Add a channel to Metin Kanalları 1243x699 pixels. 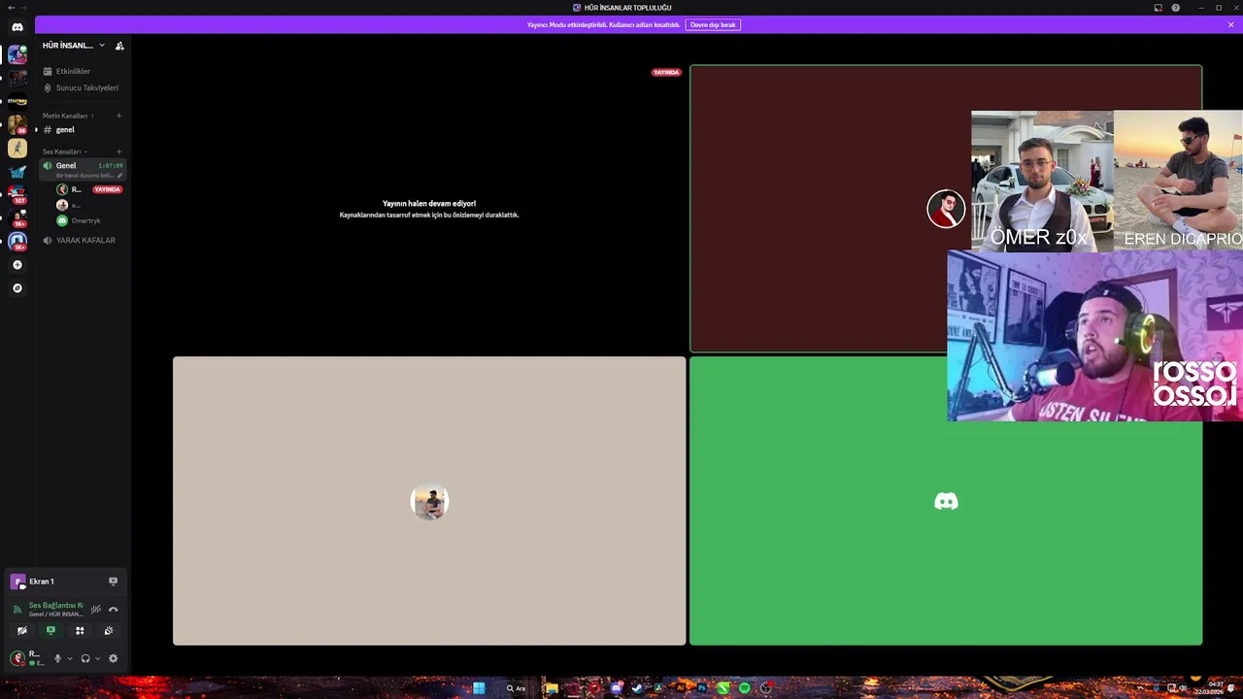coord(119,116)
